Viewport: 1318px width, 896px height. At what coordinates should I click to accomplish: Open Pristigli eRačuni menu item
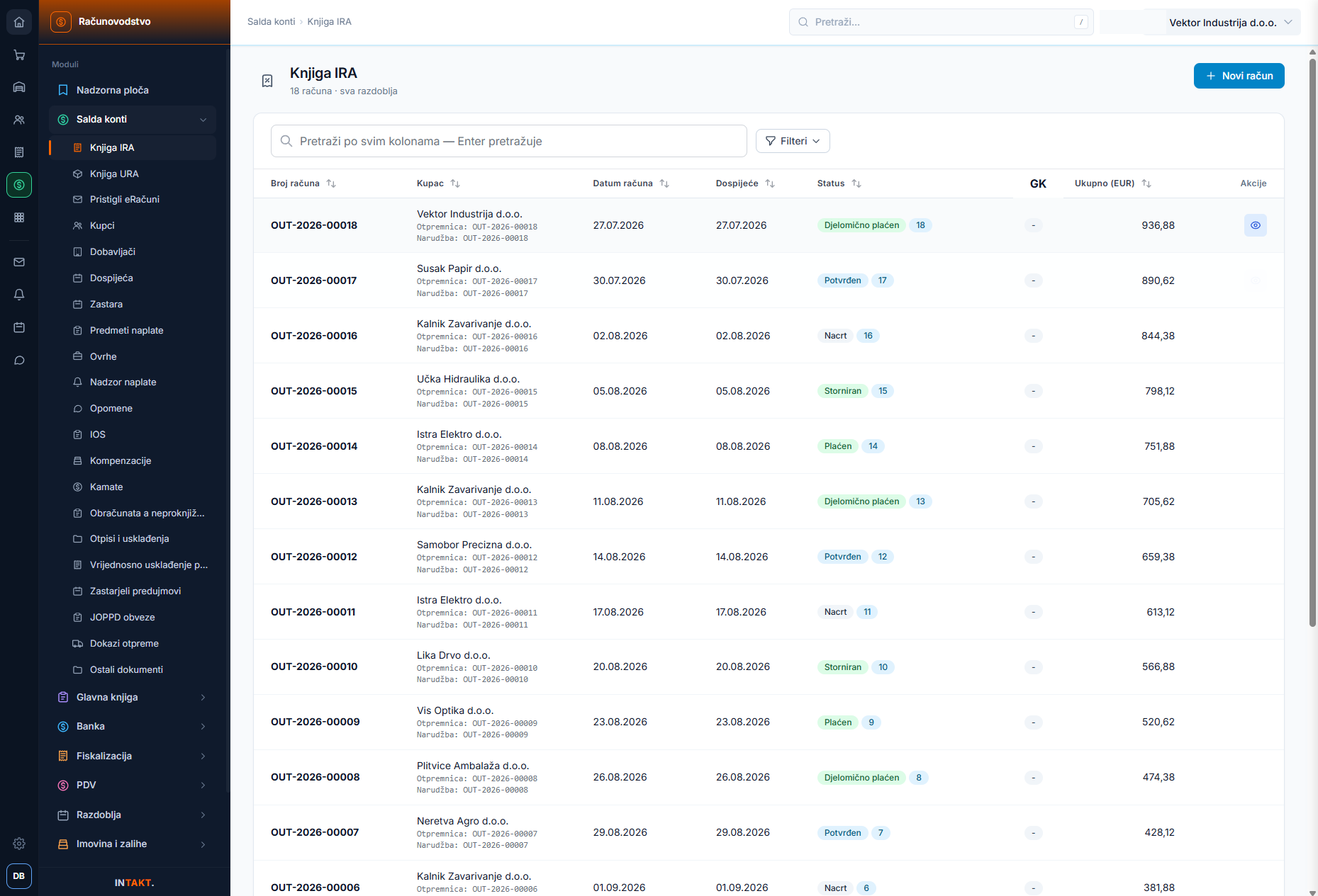coord(133,200)
